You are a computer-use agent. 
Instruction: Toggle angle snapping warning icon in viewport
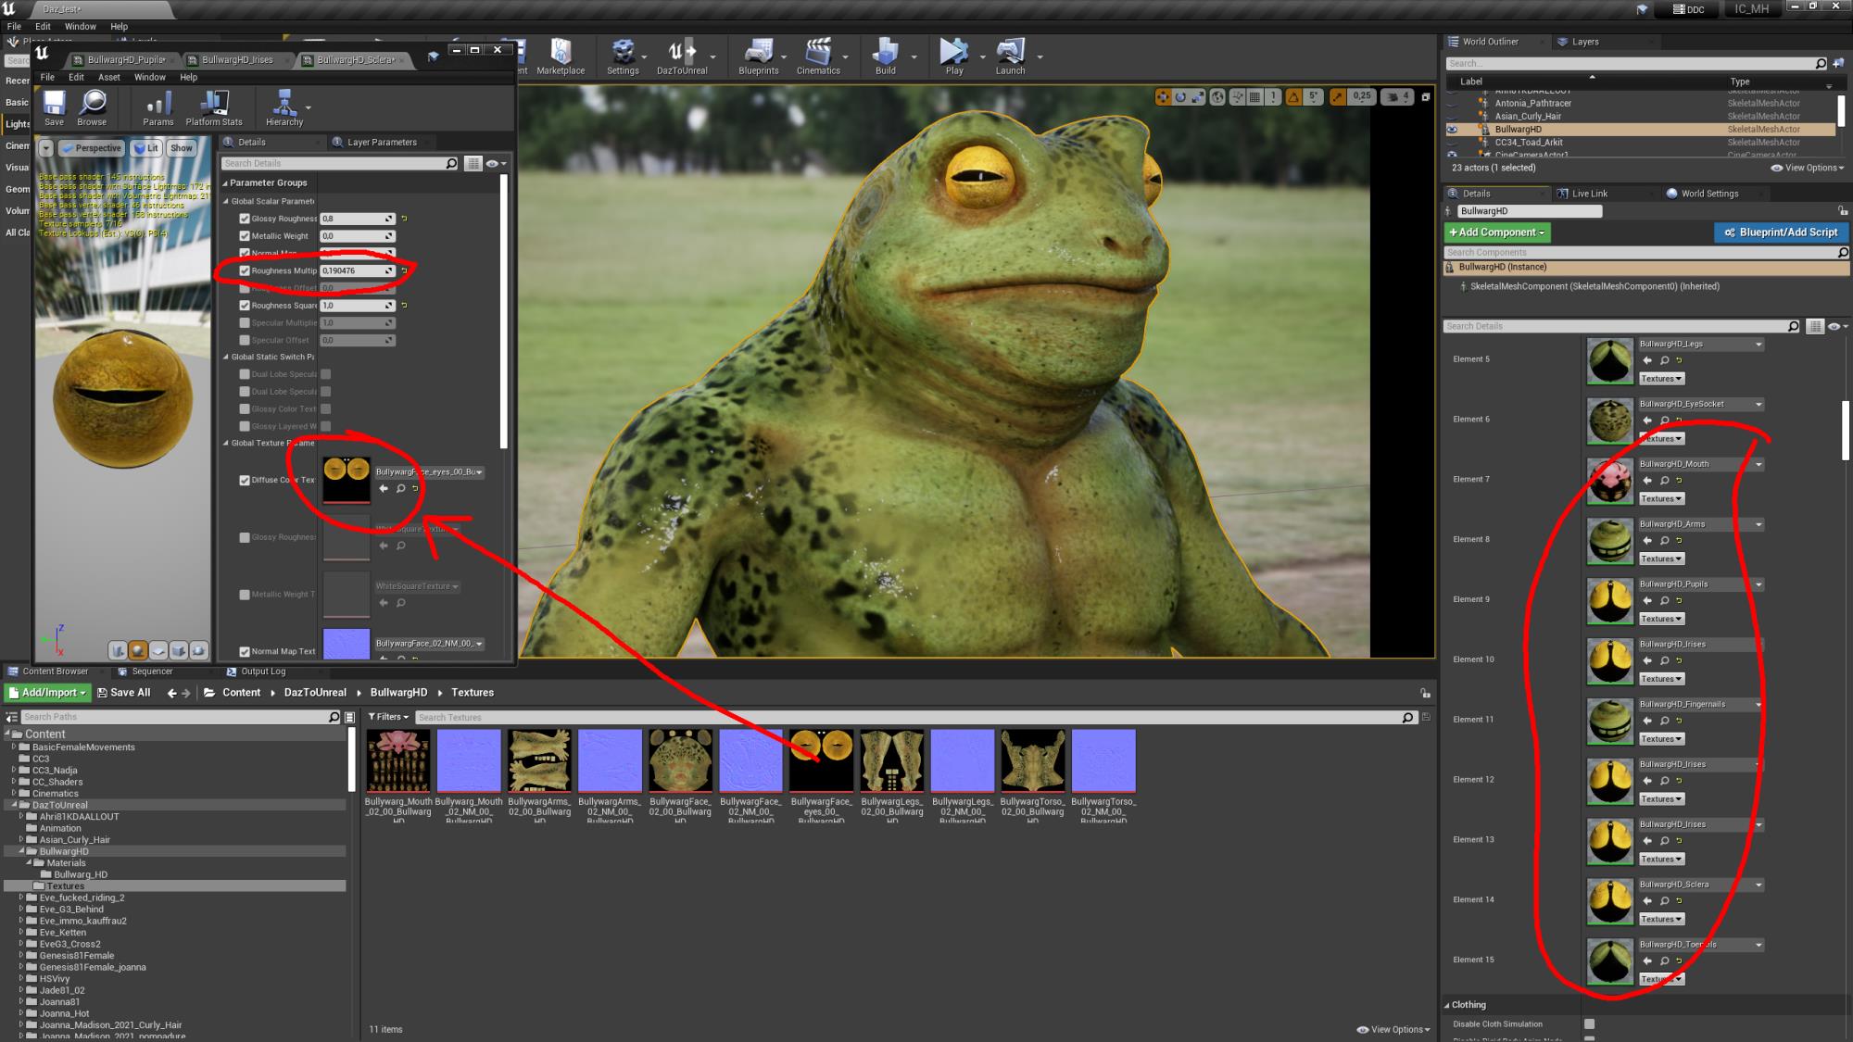click(x=1293, y=96)
